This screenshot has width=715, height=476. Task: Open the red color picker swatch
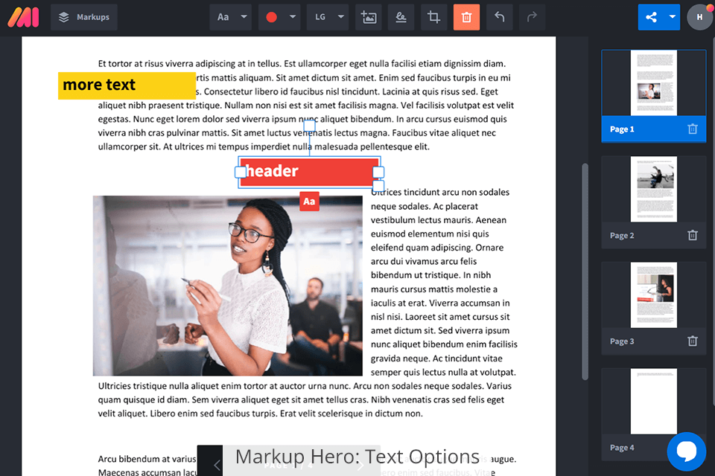[x=271, y=17]
